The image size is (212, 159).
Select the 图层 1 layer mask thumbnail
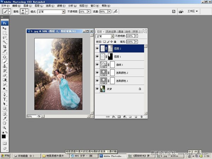click(x=110, y=57)
